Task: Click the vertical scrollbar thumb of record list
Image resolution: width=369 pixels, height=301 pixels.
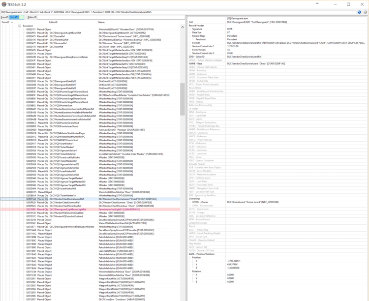Action: 183,99
